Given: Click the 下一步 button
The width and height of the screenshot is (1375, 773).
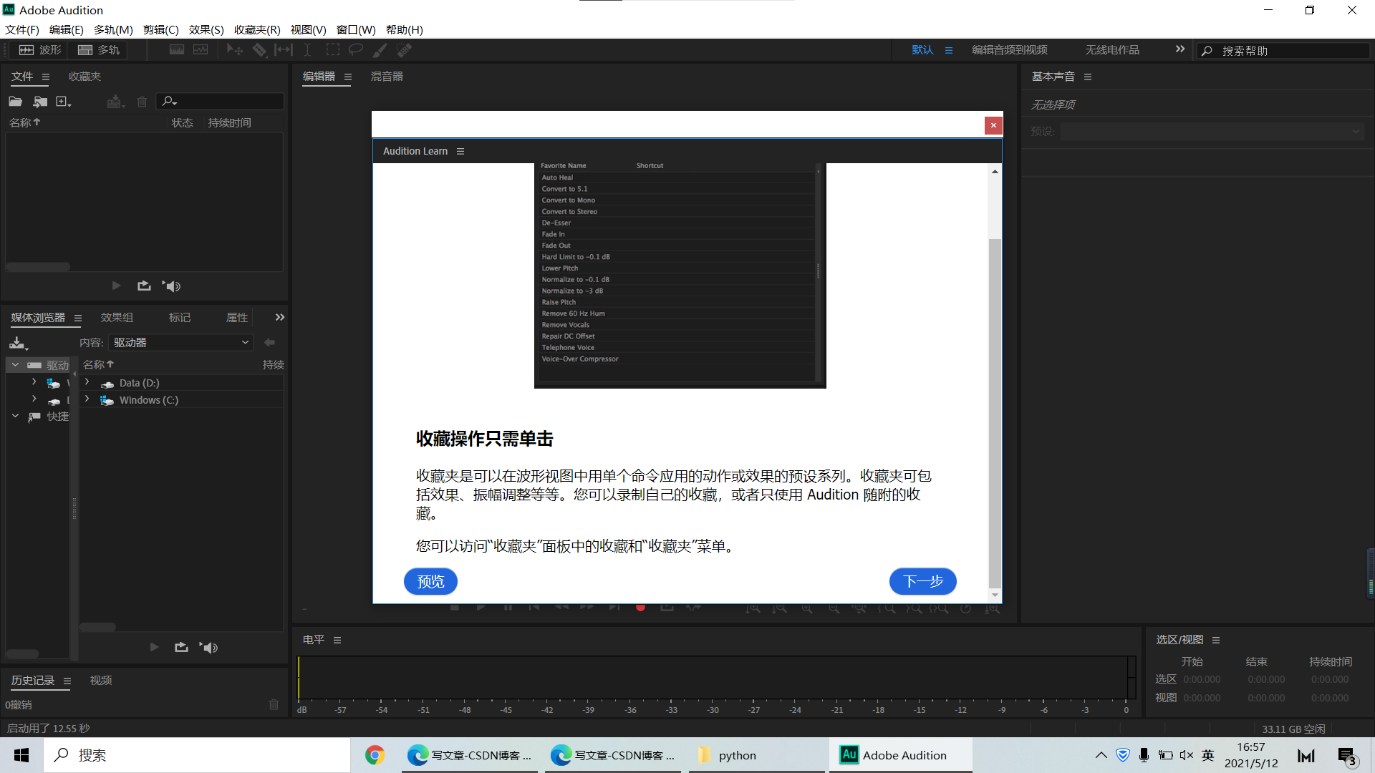Looking at the screenshot, I should tap(922, 581).
